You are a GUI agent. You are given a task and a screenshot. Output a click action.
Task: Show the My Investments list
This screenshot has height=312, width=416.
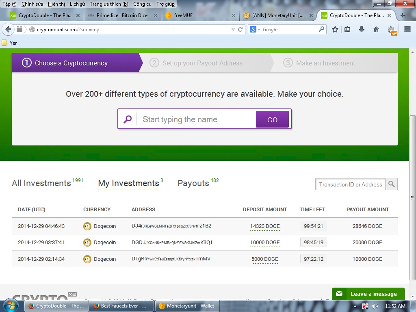pyautogui.click(x=128, y=183)
